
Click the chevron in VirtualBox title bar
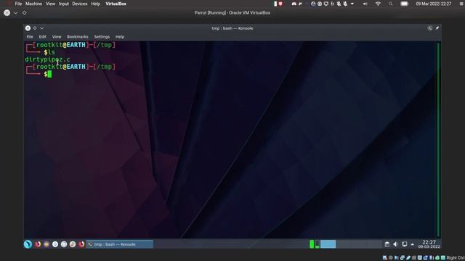(x=16, y=13)
